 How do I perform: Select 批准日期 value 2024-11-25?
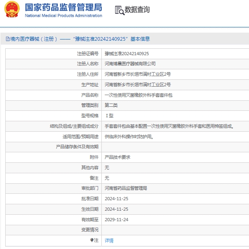coord(116,199)
